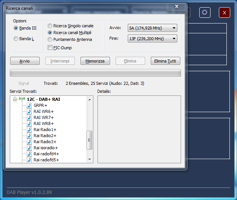Select the Rai Radio1+ service
This screenshot has height=200, width=237.
click(x=45, y=130)
